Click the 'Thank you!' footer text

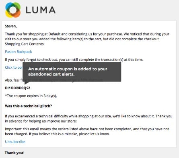pyautogui.click(x=14, y=153)
